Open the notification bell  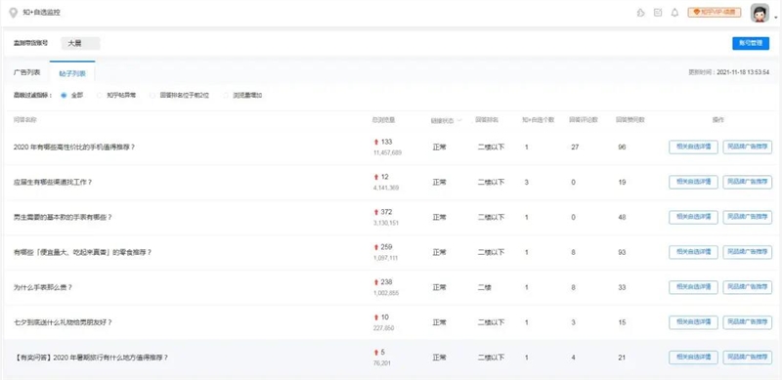(674, 13)
